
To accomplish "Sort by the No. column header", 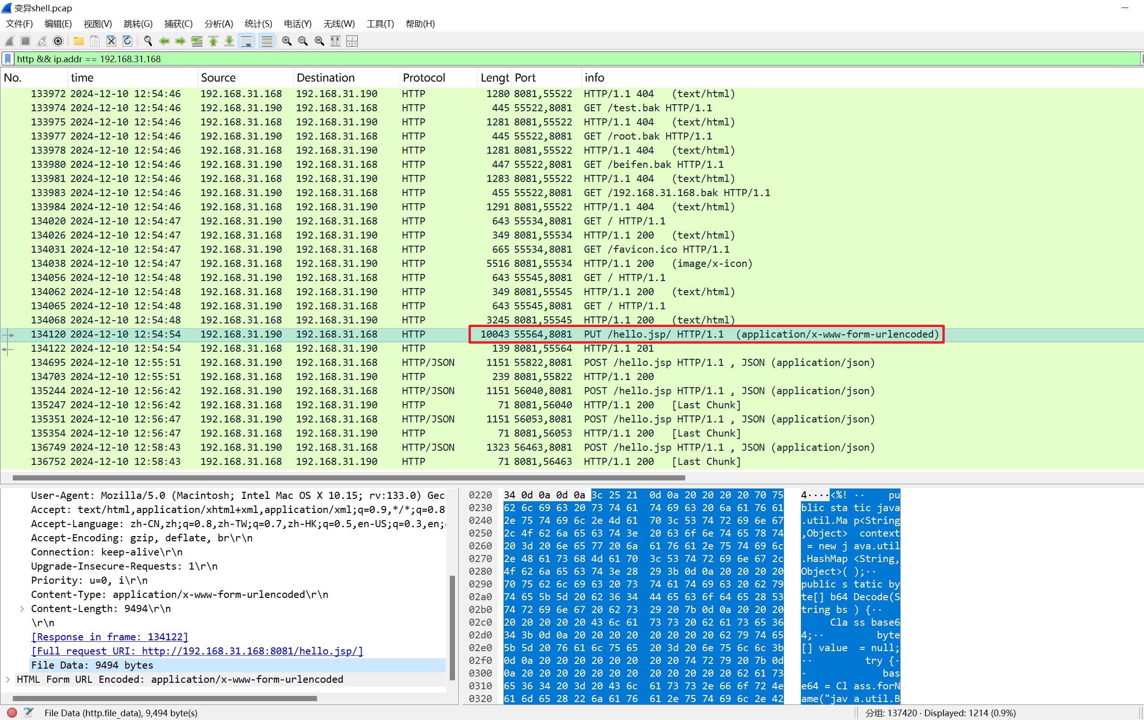I will pos(34,77).
